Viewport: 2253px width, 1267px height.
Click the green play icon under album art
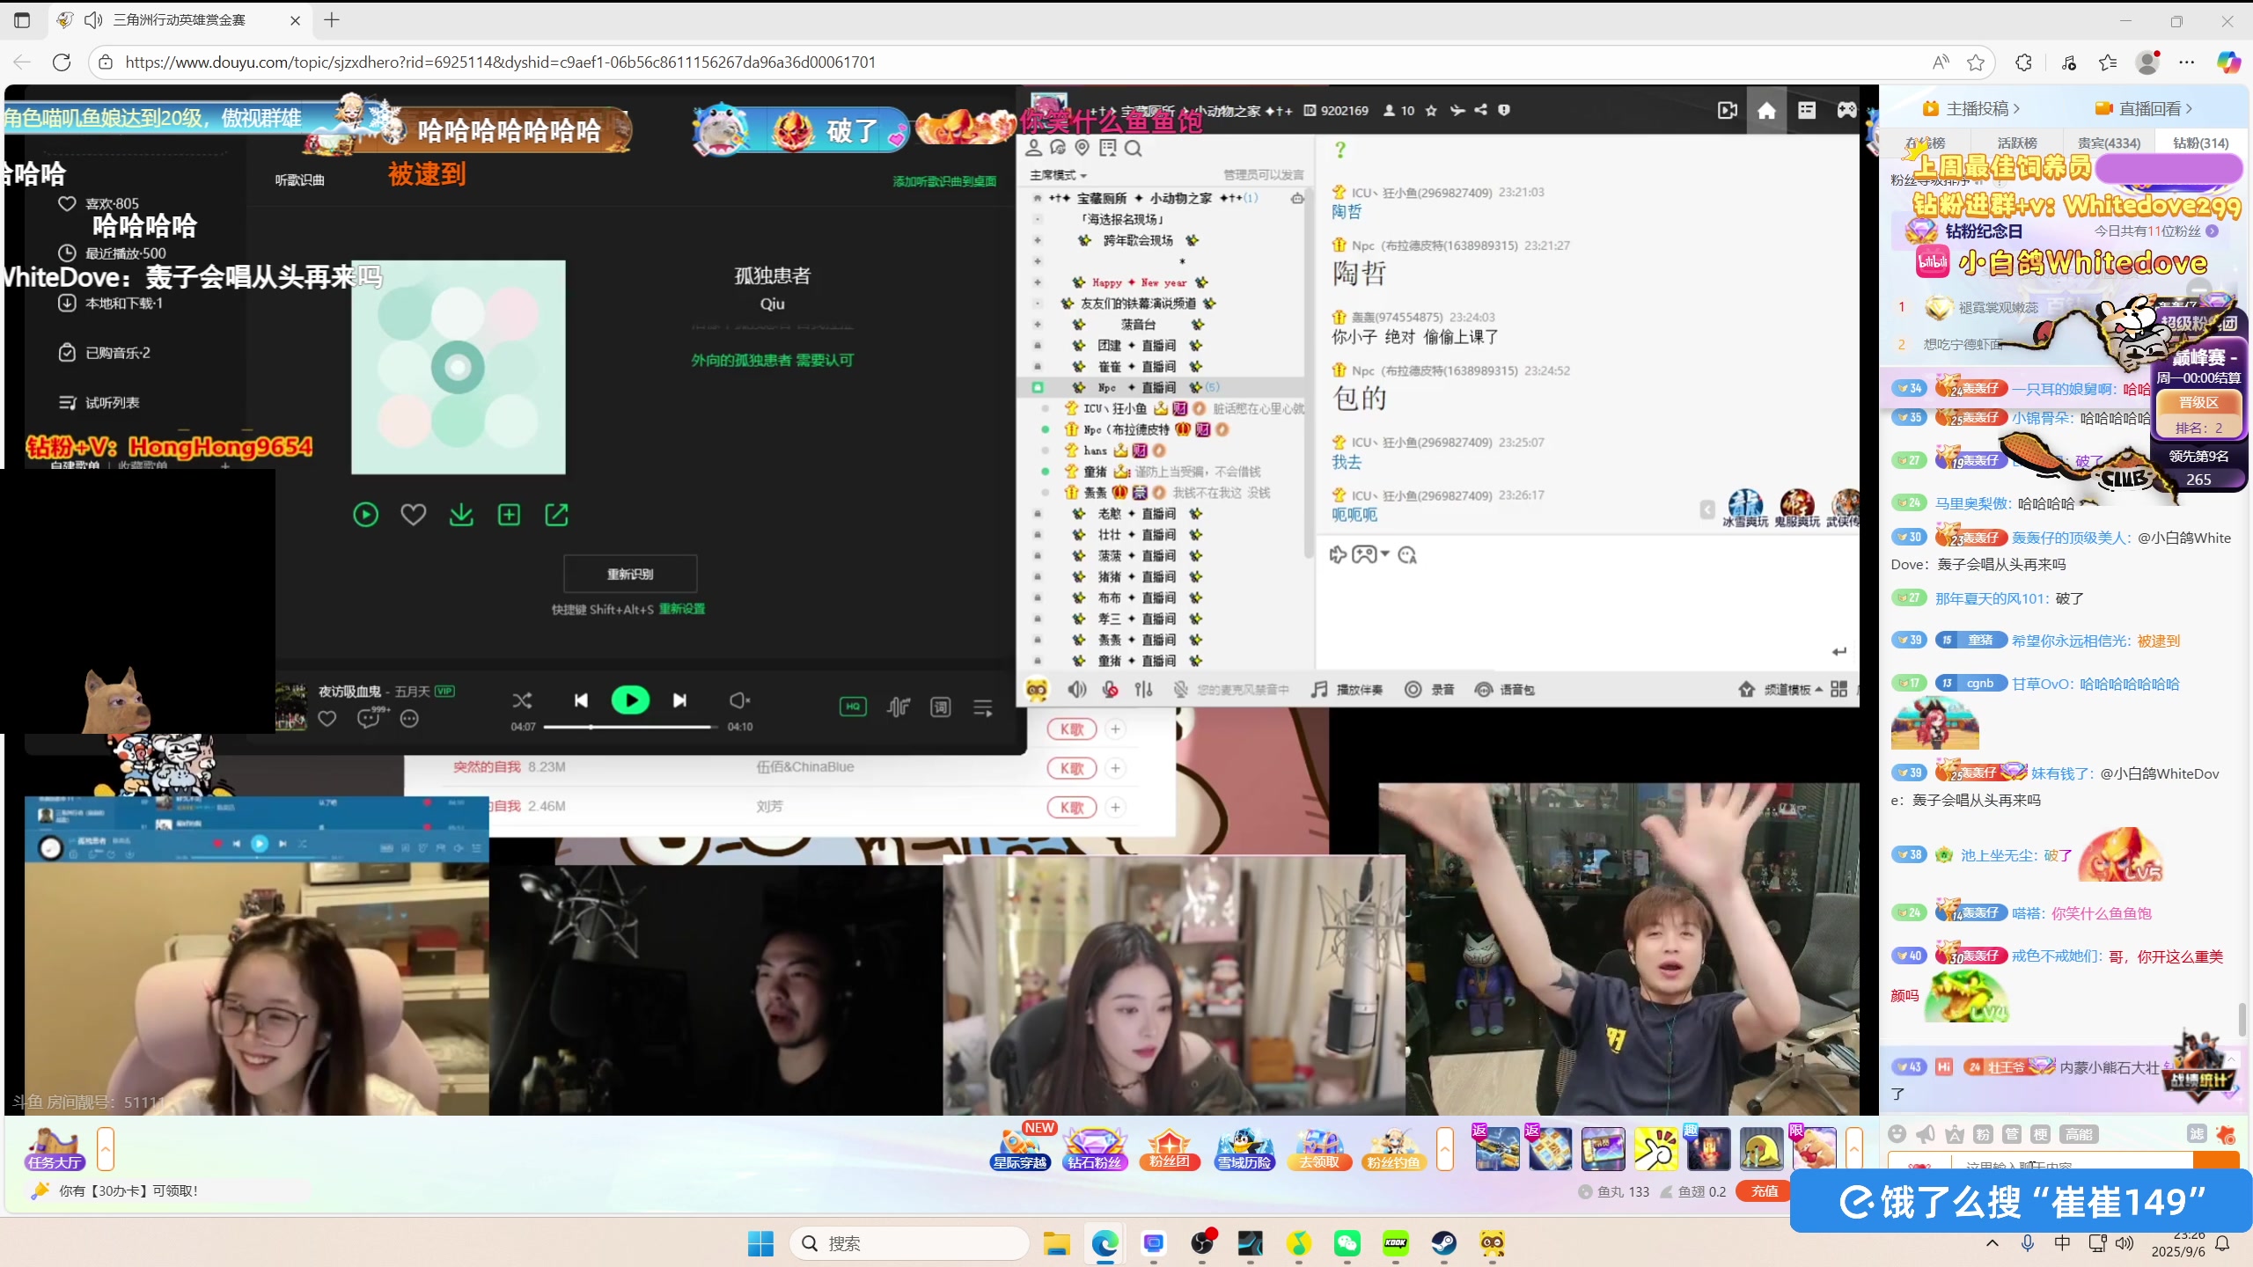366,515
